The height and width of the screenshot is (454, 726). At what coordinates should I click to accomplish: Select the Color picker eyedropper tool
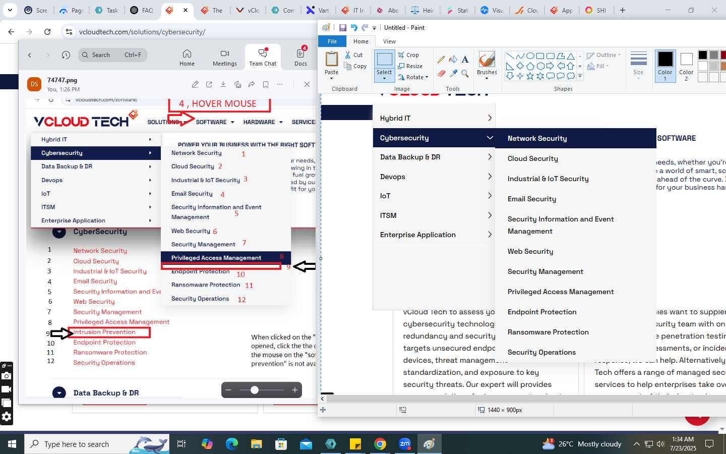[x=453, y=74]
